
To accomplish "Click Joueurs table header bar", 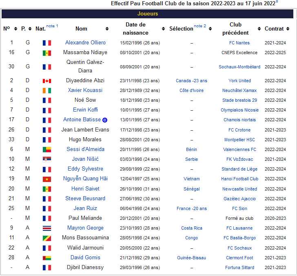I will 147,14.
